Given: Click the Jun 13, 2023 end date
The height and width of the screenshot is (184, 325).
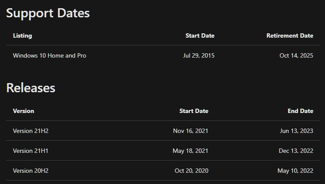Looking at the screenshot, I should point(296,131).
